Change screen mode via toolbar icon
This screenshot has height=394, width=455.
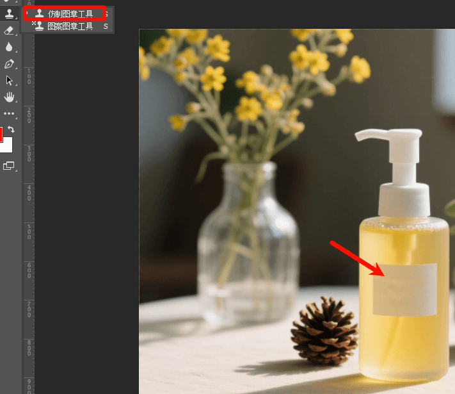coord(8,165)
